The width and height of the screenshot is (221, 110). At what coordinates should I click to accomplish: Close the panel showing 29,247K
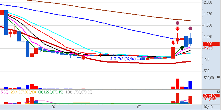(x=218, y=92)
